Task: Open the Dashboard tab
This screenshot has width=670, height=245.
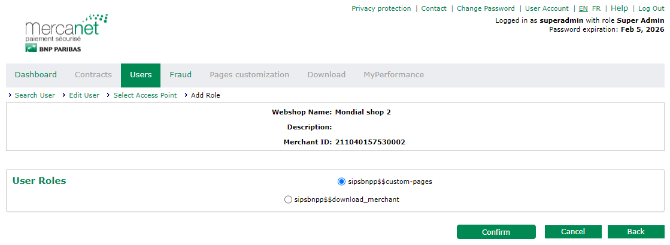Action: (x=35, y=75)
